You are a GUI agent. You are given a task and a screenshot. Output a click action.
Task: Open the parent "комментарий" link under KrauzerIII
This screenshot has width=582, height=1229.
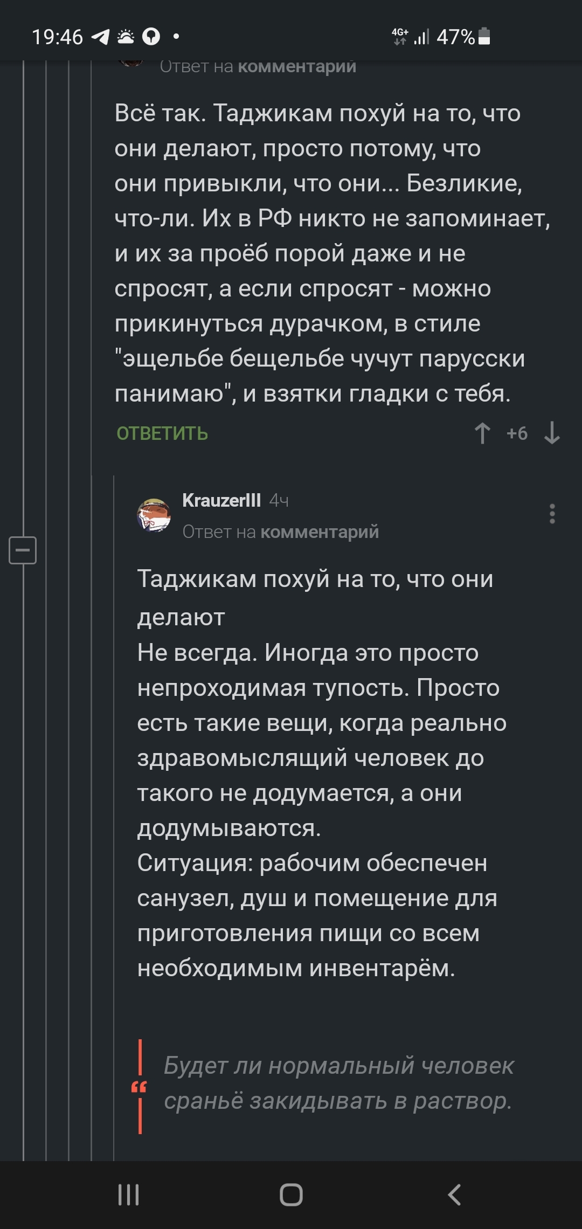320,532
